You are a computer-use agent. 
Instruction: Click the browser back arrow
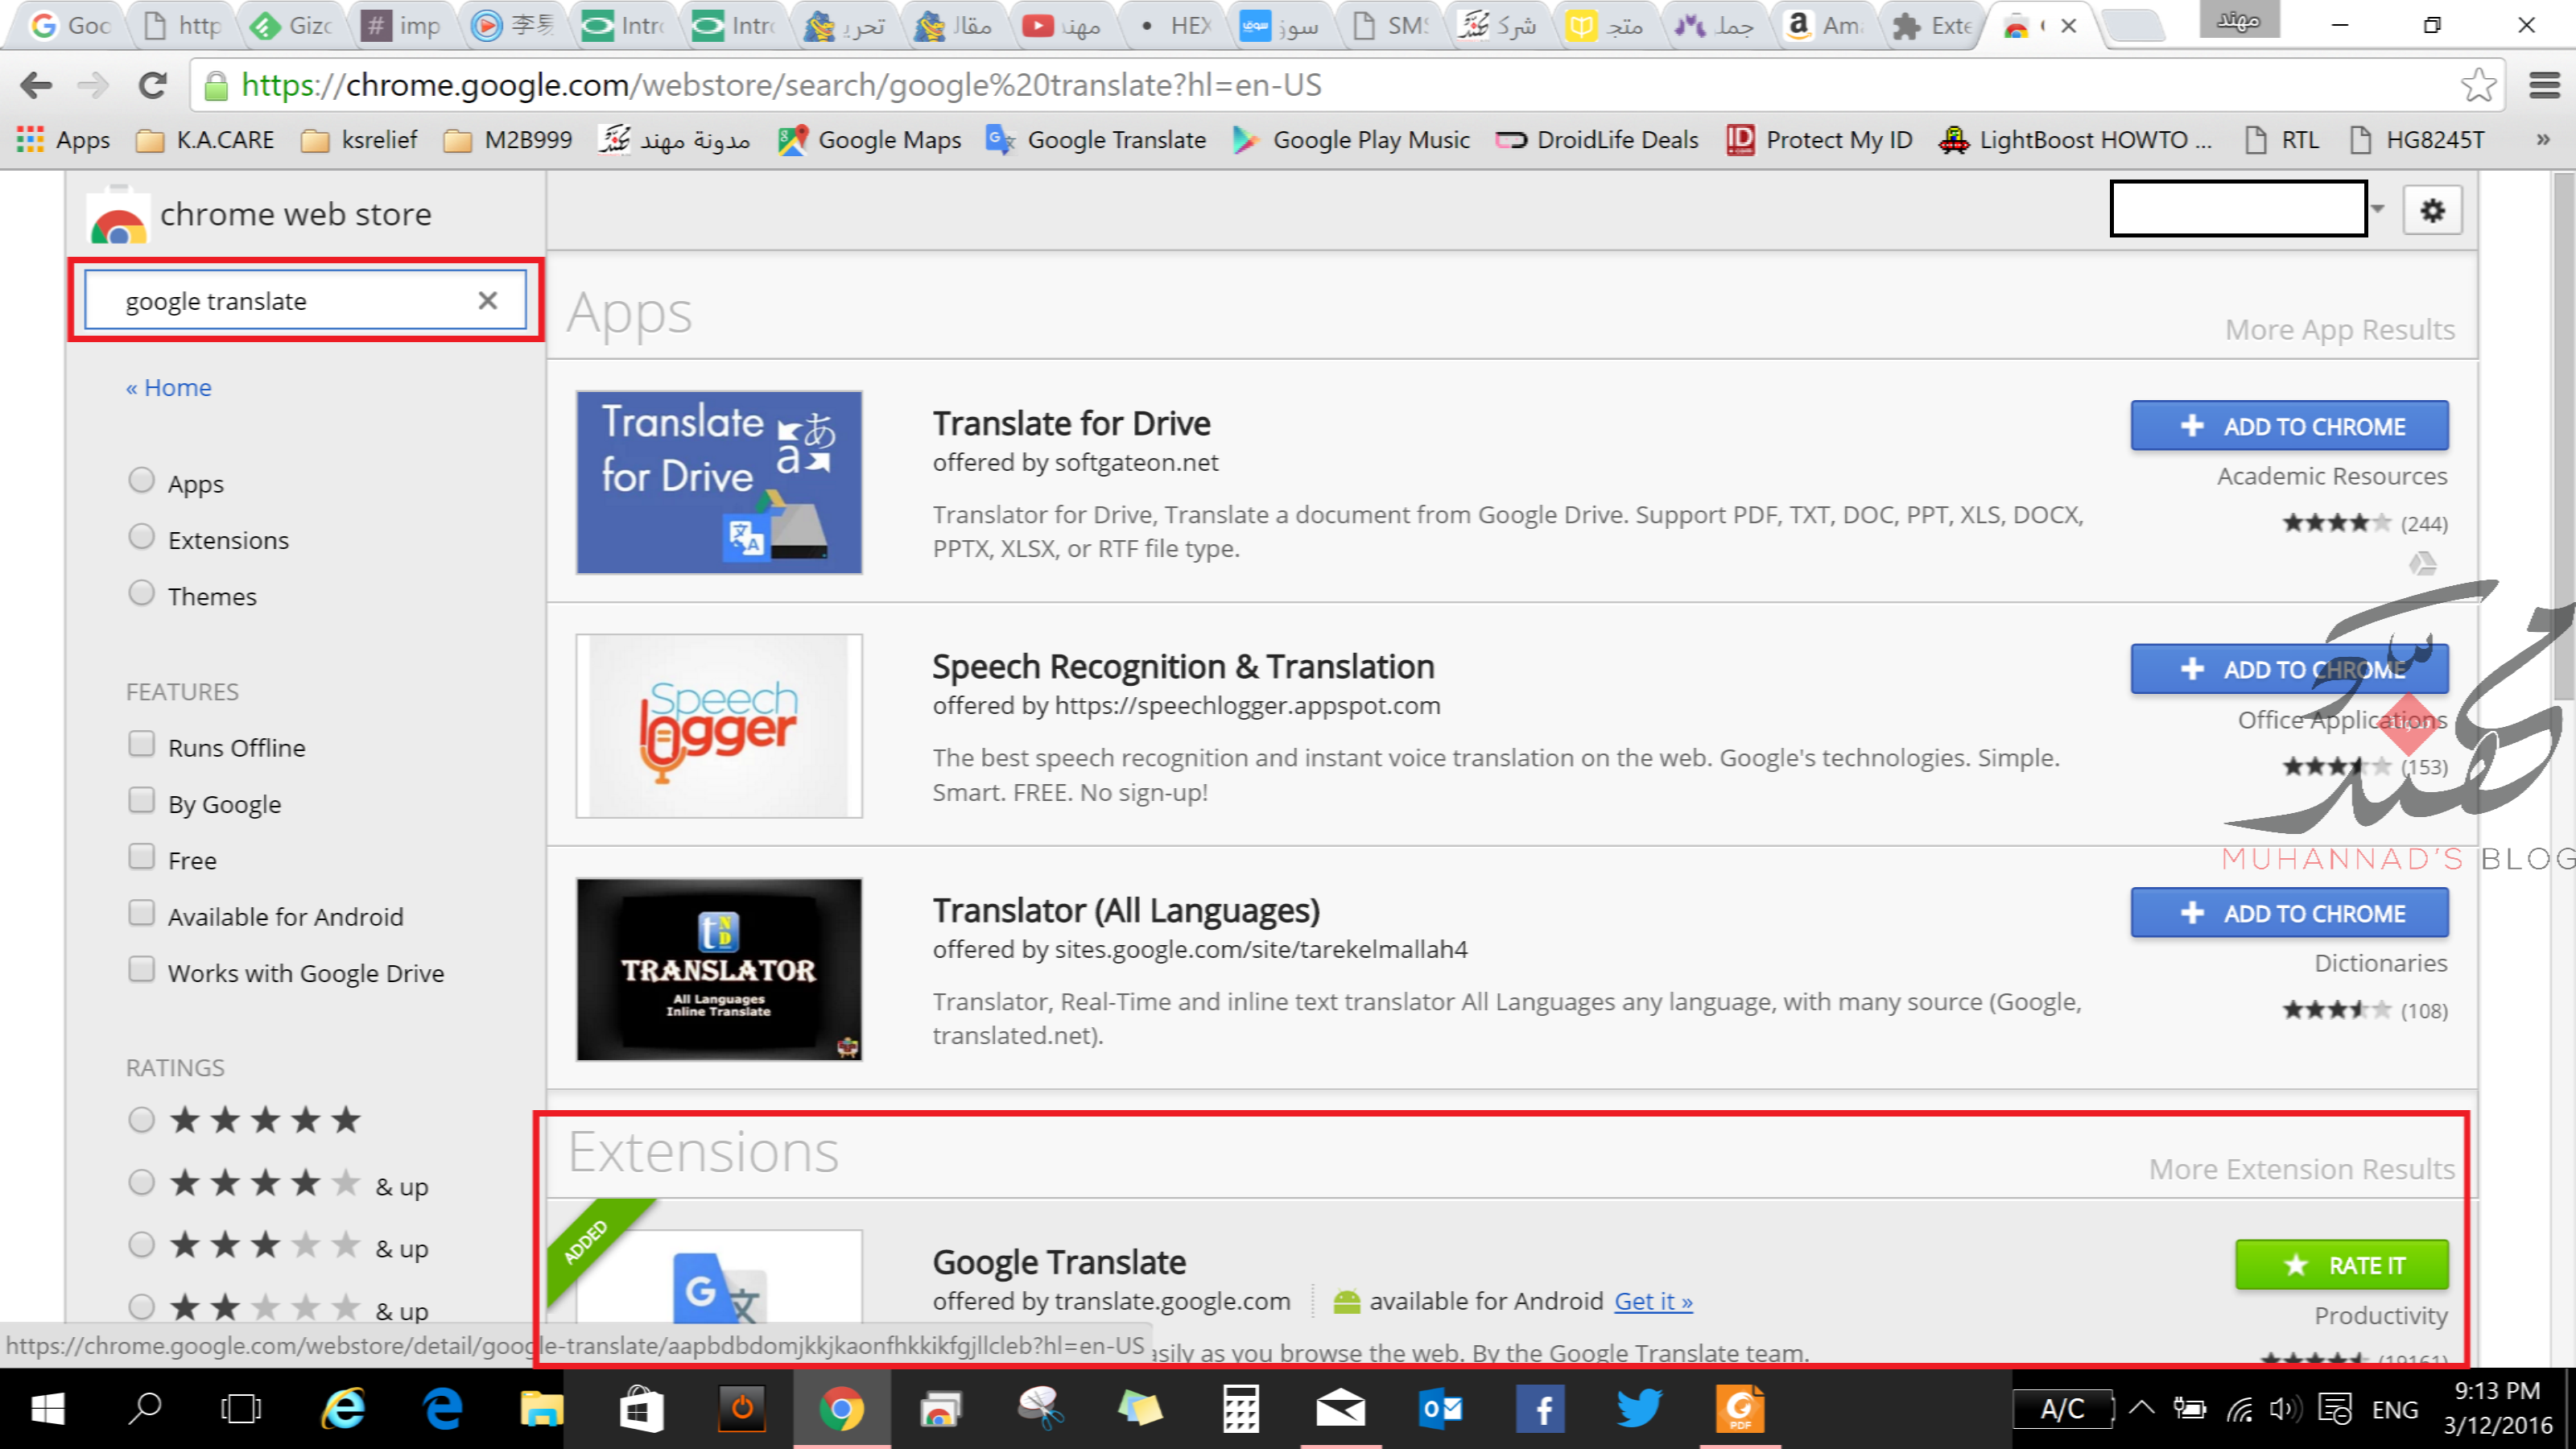coord(36,85)
